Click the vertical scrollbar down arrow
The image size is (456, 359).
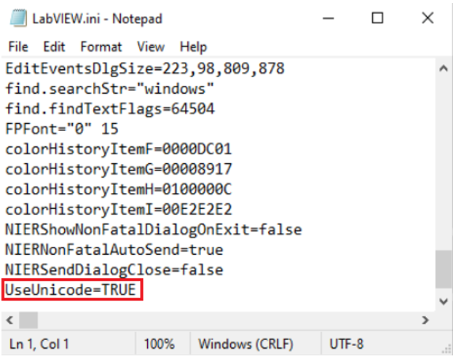[x=444, y=301]
